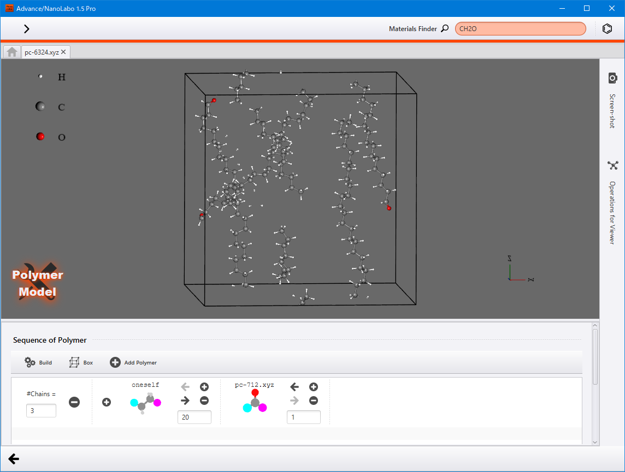This screenshot has width=625, height=472.
Task: Select the oneself monomer thumbnail
Action: (145, 403)
